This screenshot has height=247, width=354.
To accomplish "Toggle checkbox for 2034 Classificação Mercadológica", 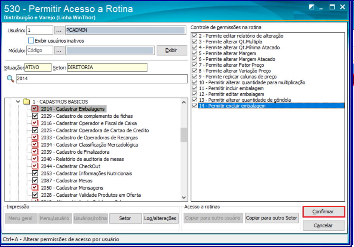I will tap(35, 144).
